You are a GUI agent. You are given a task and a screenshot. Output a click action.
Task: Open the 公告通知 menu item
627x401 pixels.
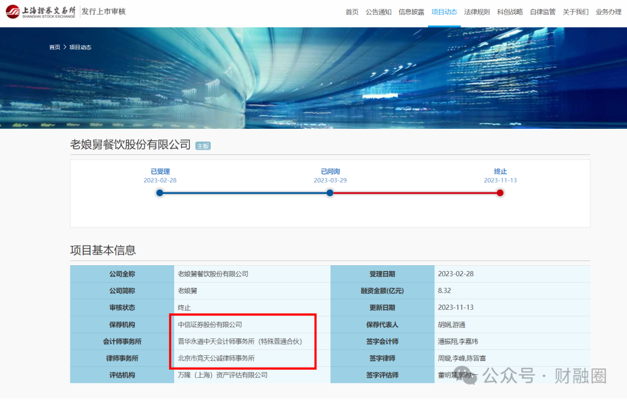[379, 12]
